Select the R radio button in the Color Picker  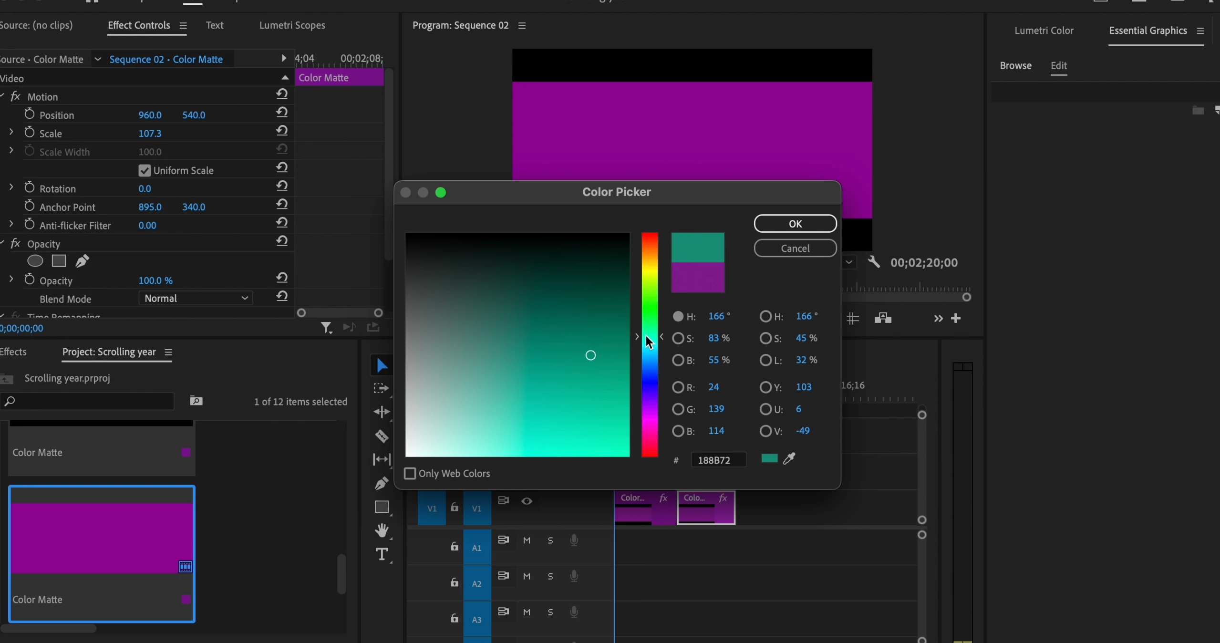678,387
